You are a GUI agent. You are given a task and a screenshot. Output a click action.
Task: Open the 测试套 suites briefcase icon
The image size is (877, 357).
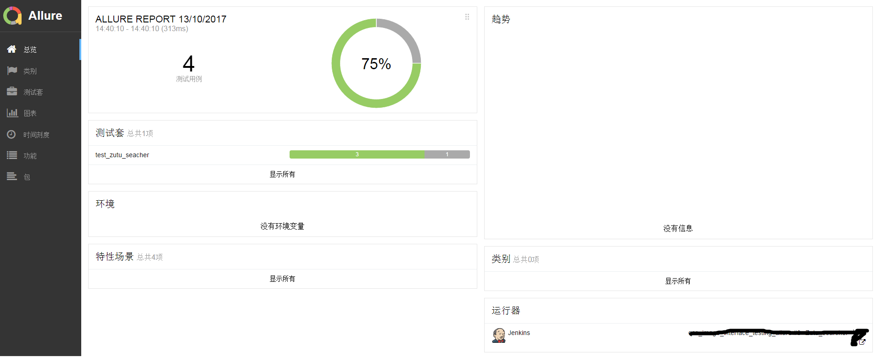[x=12, y=92]
